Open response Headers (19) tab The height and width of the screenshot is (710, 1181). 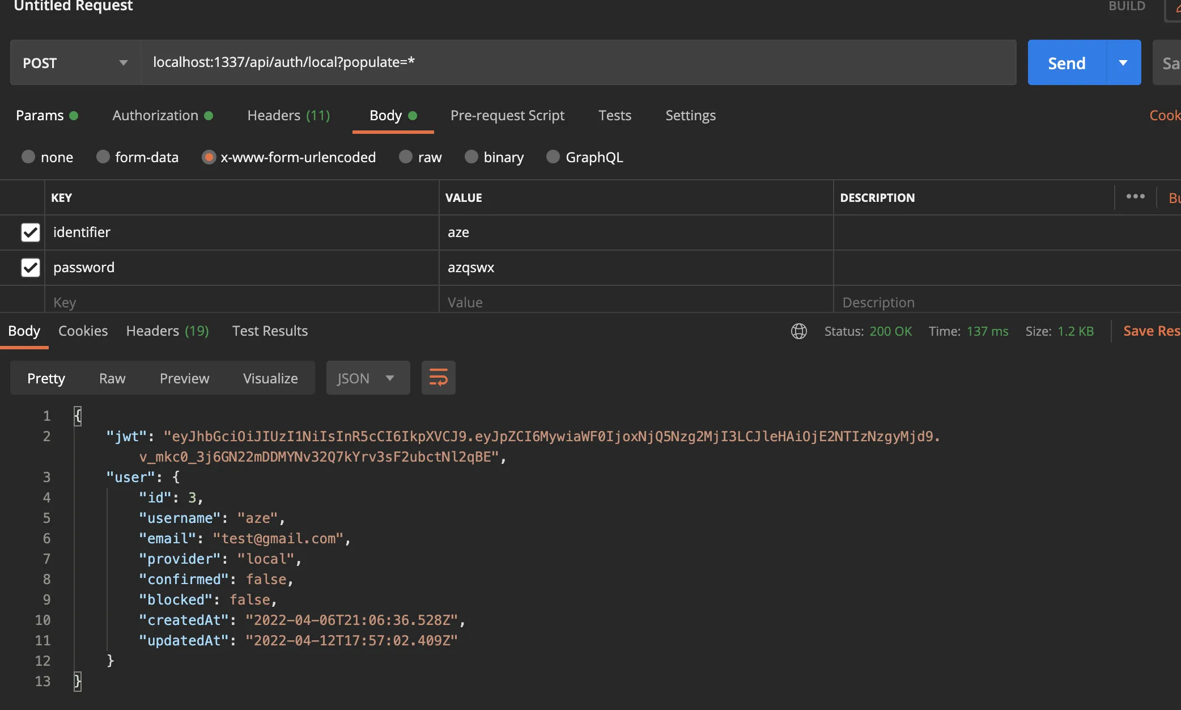click(x=167, y=331)
